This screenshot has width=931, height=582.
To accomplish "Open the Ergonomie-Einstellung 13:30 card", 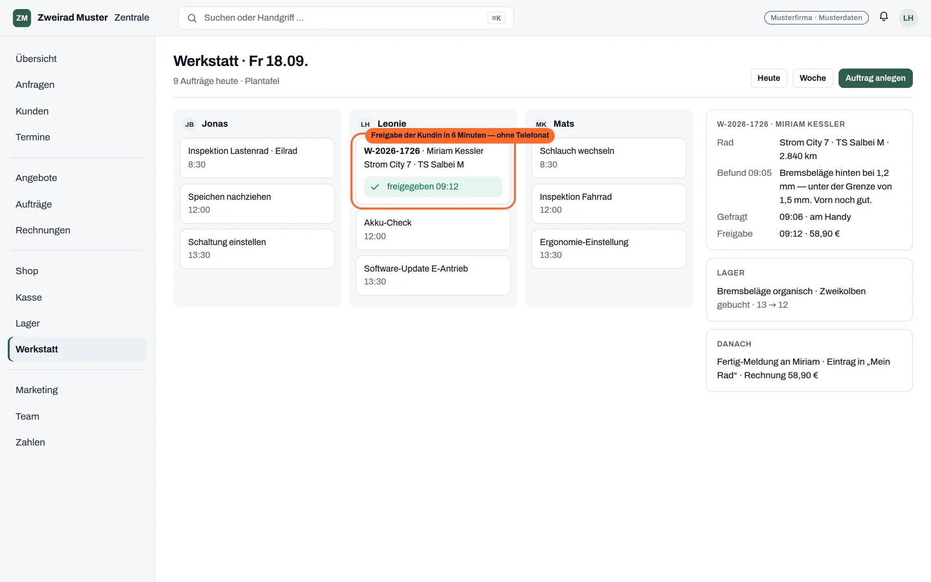I will point(609,249).
